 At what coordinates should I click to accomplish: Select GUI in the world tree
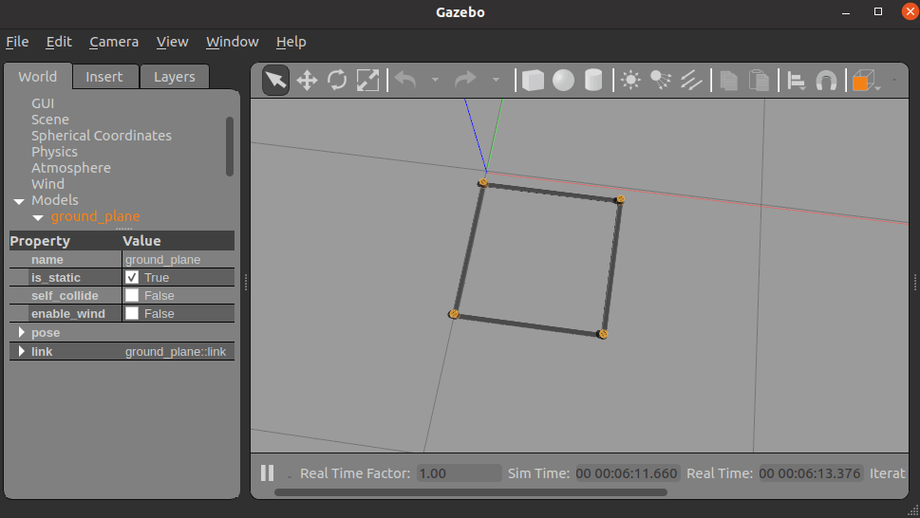43,103
